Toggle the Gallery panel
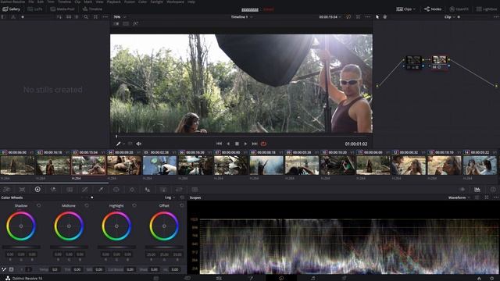500x281 pixels. coord(12,9)
